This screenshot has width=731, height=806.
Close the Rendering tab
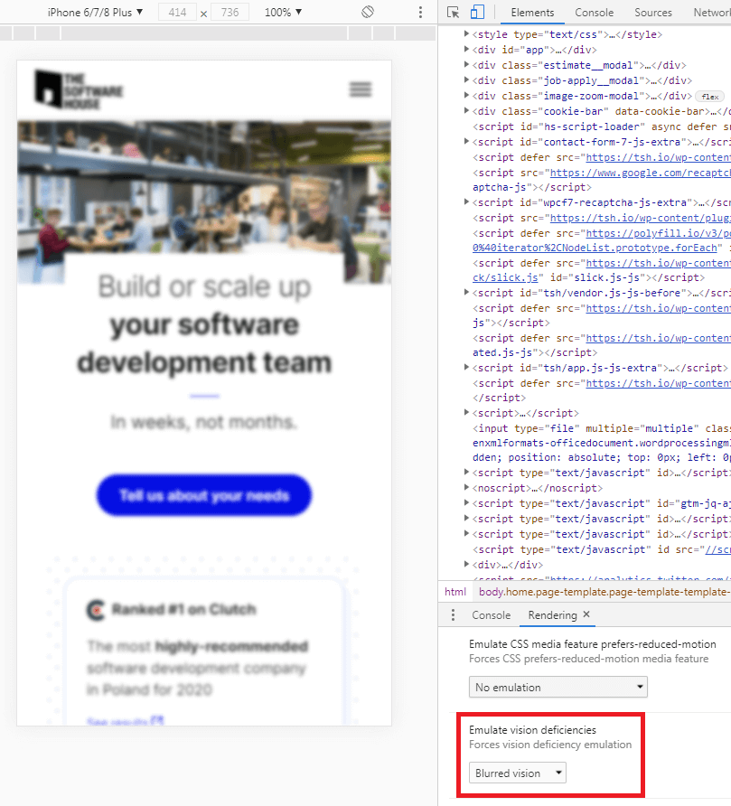586,614
